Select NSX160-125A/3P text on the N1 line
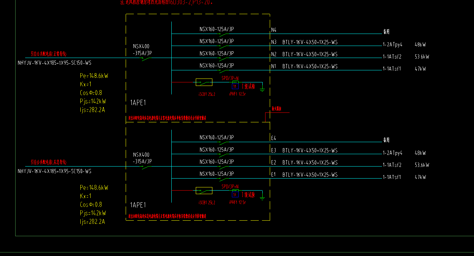Viewport: 474px width, 256px height. click(217, 66)
